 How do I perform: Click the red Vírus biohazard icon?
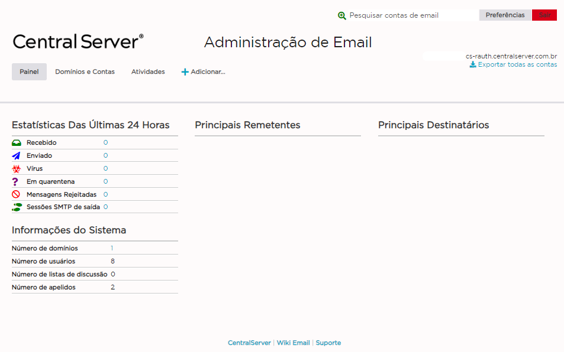point(17,169)
